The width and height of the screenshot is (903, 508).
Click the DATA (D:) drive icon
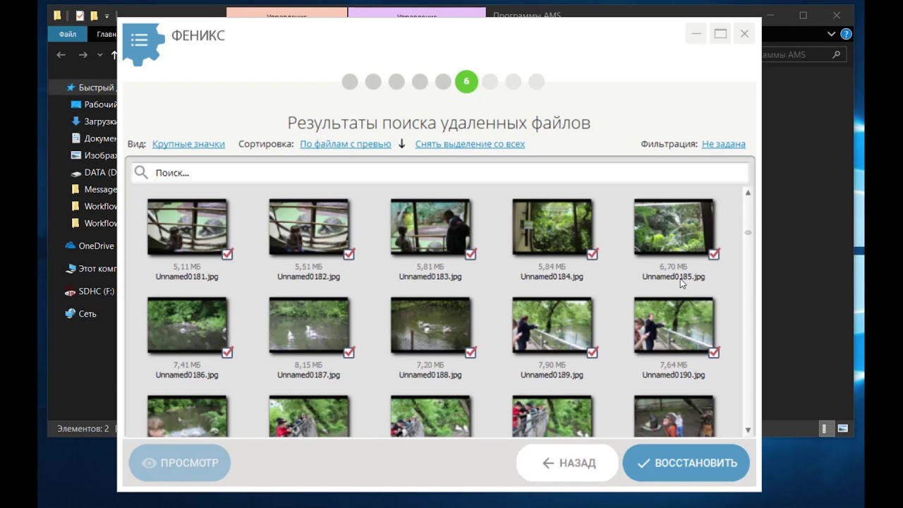76,172
